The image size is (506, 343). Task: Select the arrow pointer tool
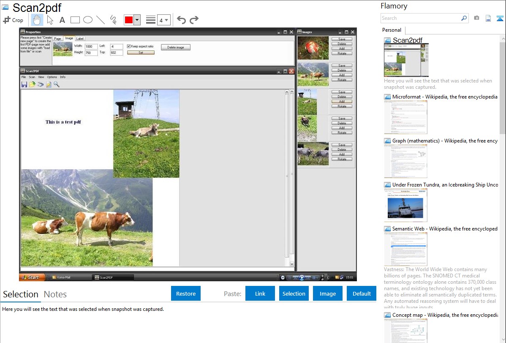tap(50, 20)
